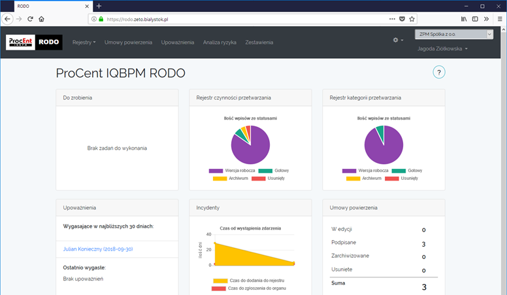The image size is (507, 295).
Task: Open Firefox hamburger menu
Action: (x=500, y=19)
